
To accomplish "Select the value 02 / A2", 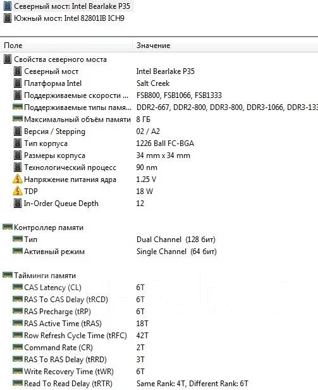I will click(148, 131).
